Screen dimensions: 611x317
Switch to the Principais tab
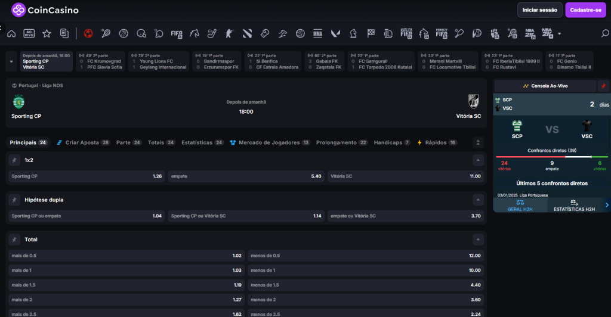29,143
